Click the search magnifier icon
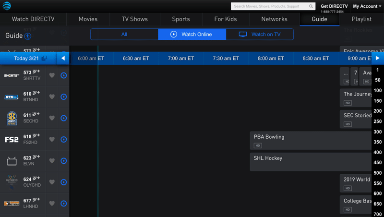The width and height of the screenshot is (384, 217). [311, 6]
